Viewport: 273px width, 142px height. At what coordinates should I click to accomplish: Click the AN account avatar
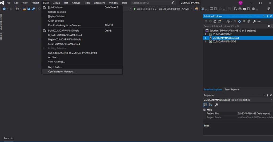tap(240, 3)
